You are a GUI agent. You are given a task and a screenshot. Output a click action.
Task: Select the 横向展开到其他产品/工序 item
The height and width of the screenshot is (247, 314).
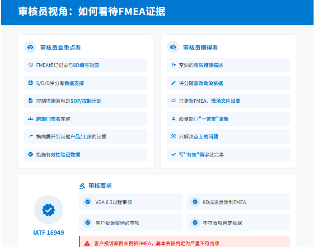85,137
